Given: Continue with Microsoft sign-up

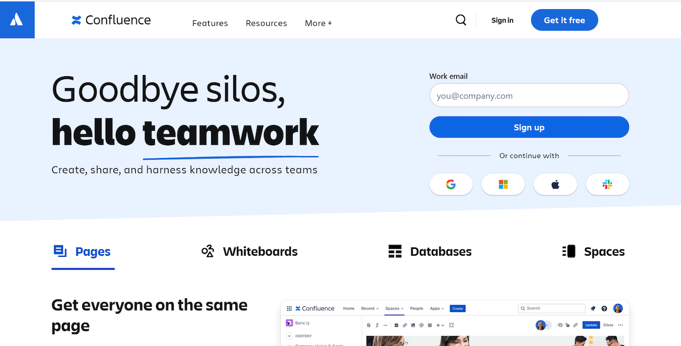Looking at the screenshot, I should (503, 184).
